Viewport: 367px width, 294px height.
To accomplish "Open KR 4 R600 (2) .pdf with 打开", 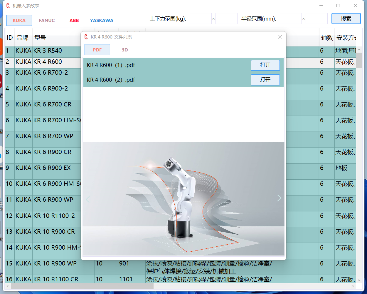I will 265,80.
